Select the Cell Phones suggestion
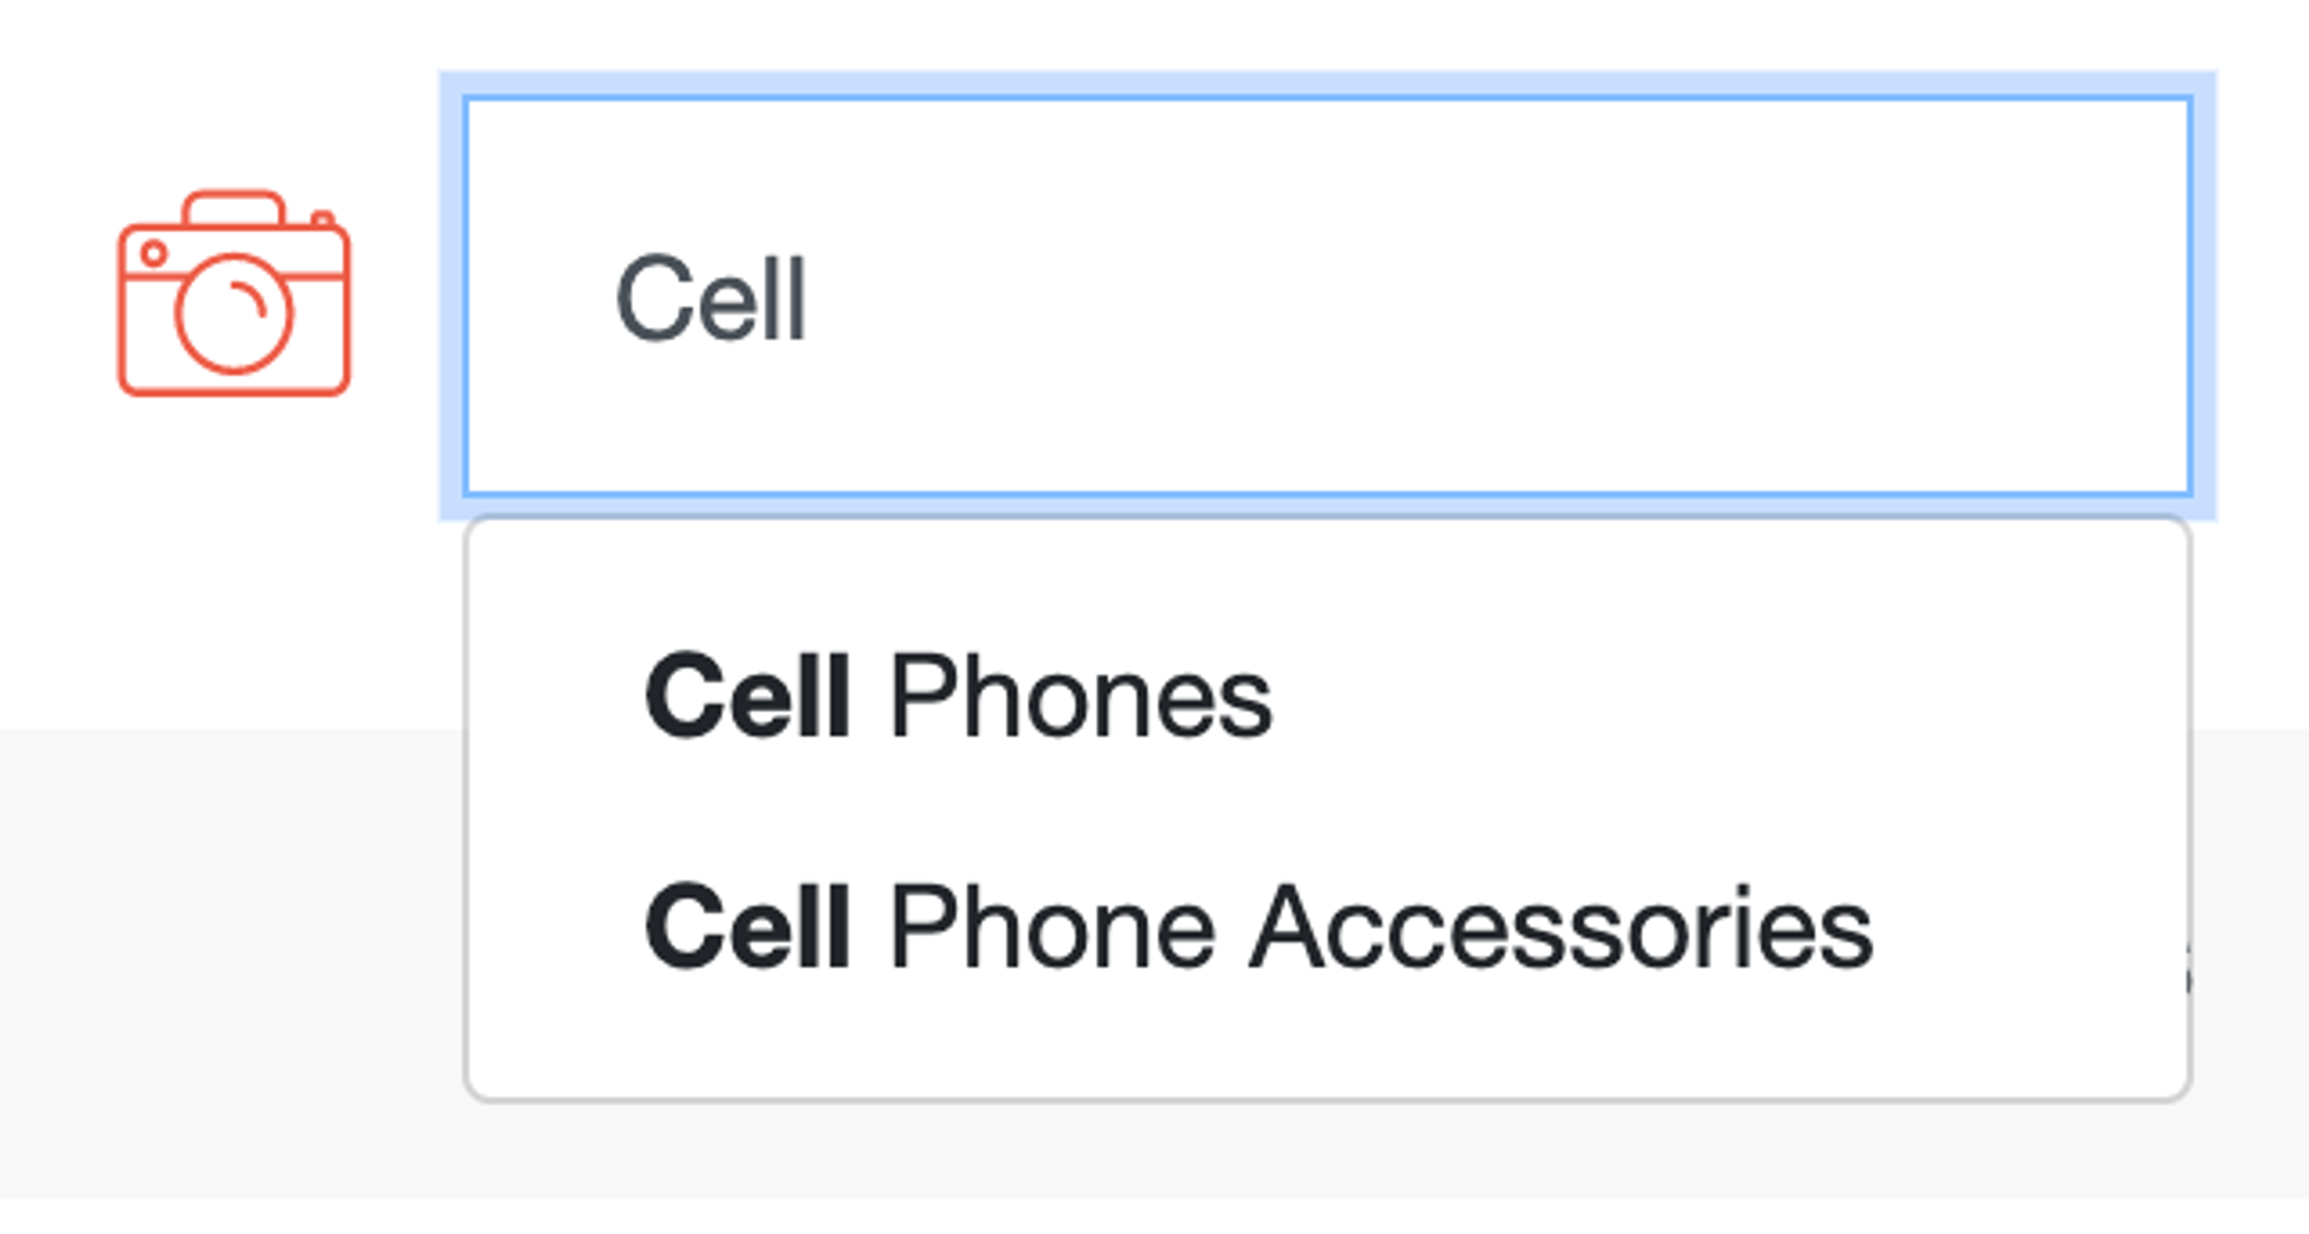The image size is (2309, 1234). (957, 695)
